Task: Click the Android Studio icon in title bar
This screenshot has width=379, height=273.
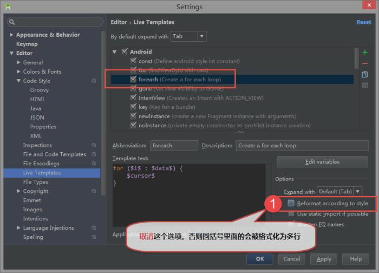Action: pos(7,7)
